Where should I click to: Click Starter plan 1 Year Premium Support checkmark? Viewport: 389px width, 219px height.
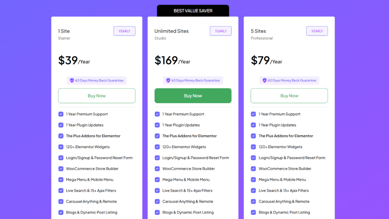(x=61, y=114)
